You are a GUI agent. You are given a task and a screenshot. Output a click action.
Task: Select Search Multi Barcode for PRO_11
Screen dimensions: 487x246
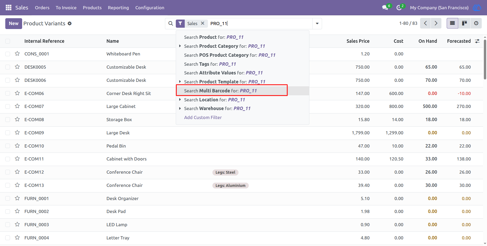[x=242, y=91]
